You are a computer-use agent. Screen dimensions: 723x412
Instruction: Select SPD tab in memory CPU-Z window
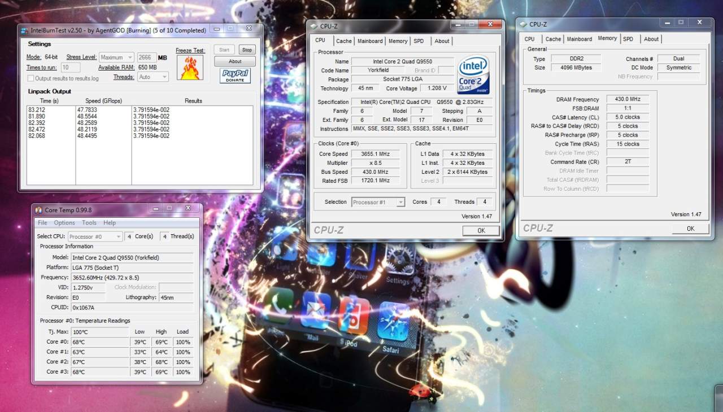pos(628,40)
